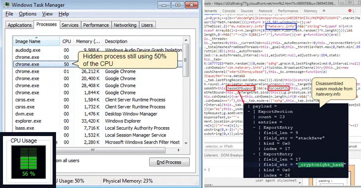Open the Performance tab in DevTools

[288, 11]
